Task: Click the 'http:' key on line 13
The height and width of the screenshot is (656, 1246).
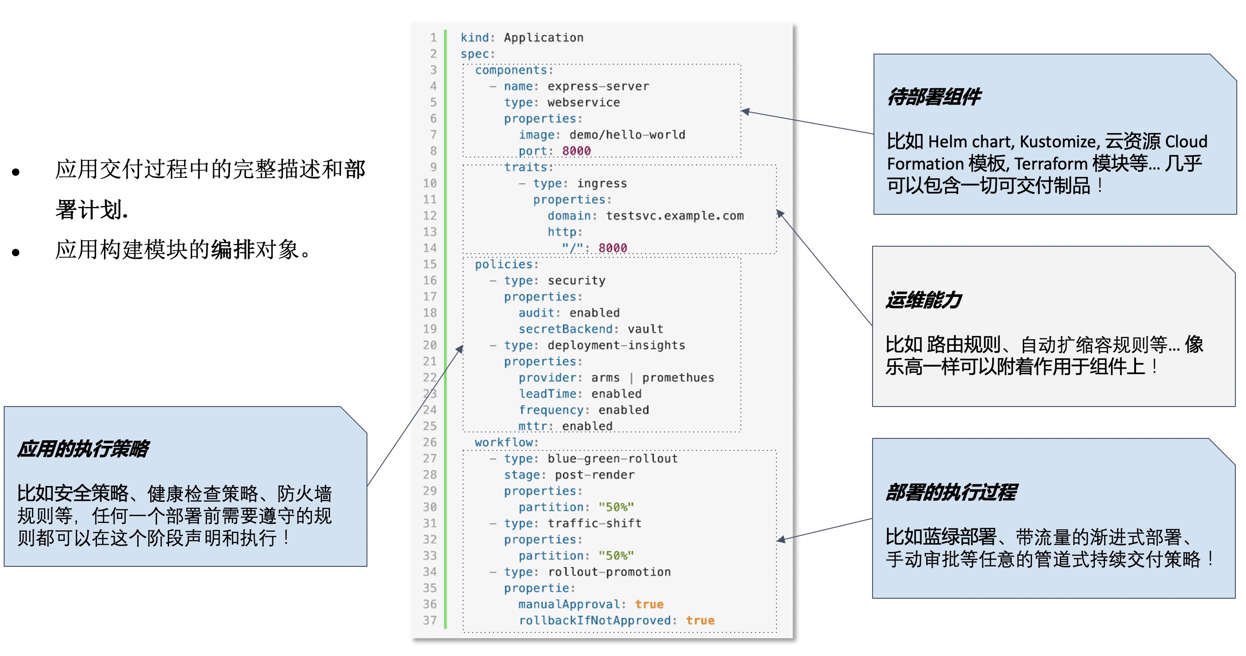Action: tap(564, 232)
